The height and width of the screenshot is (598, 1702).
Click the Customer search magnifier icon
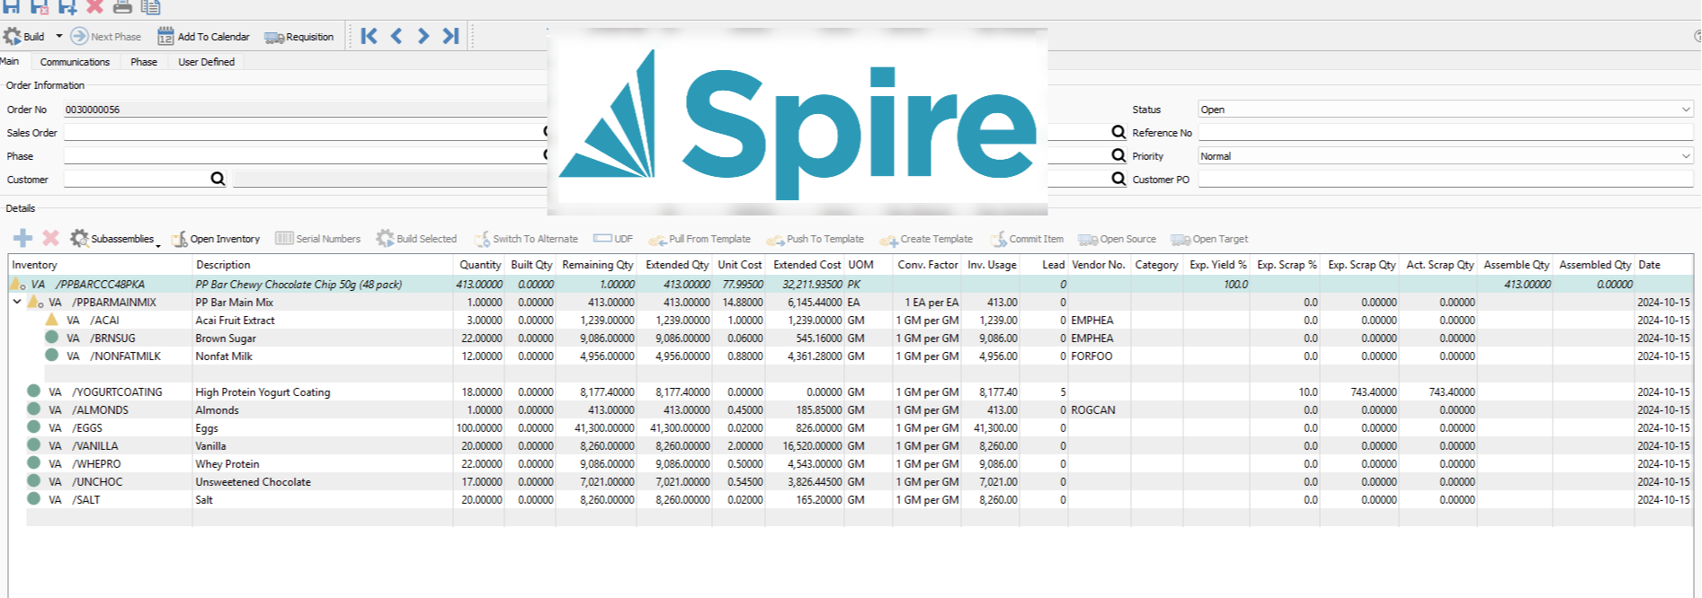(218, 179)
